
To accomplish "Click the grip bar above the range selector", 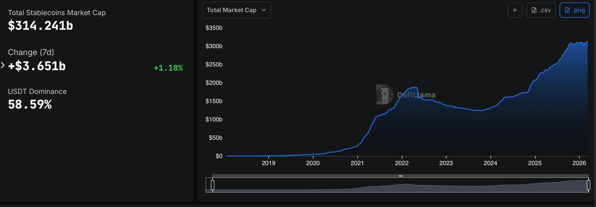I will (x=400, y=176).
